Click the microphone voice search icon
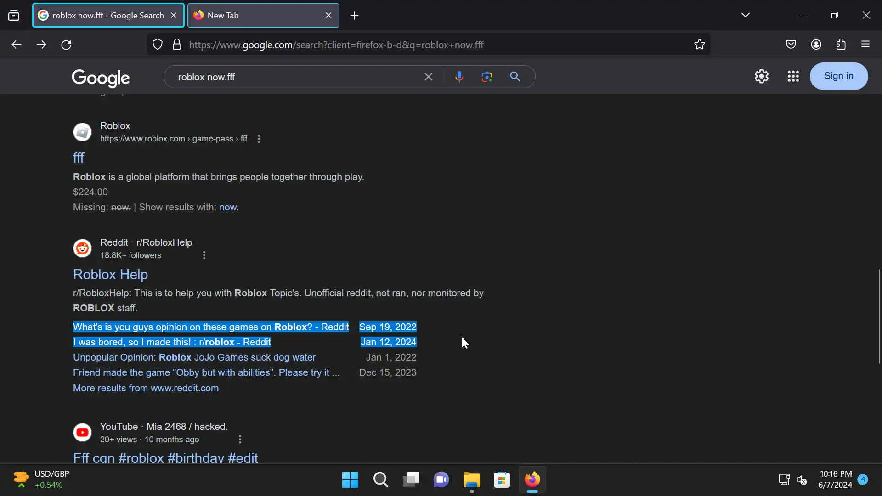Viewport: 882px width, 496px height. pyautogui.click(x=459, y=77)
